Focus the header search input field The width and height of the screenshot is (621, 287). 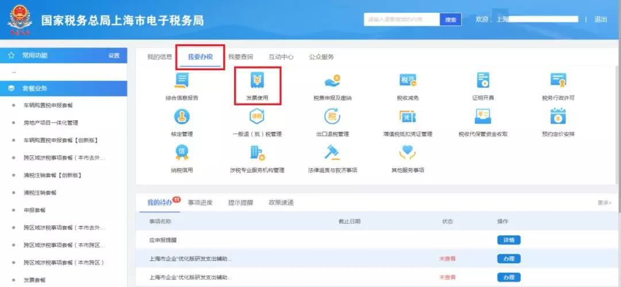click(x=401, y=20)
